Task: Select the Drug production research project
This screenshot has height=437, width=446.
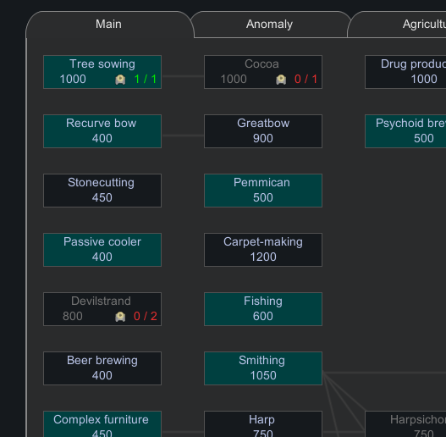Action: (405, 72)
